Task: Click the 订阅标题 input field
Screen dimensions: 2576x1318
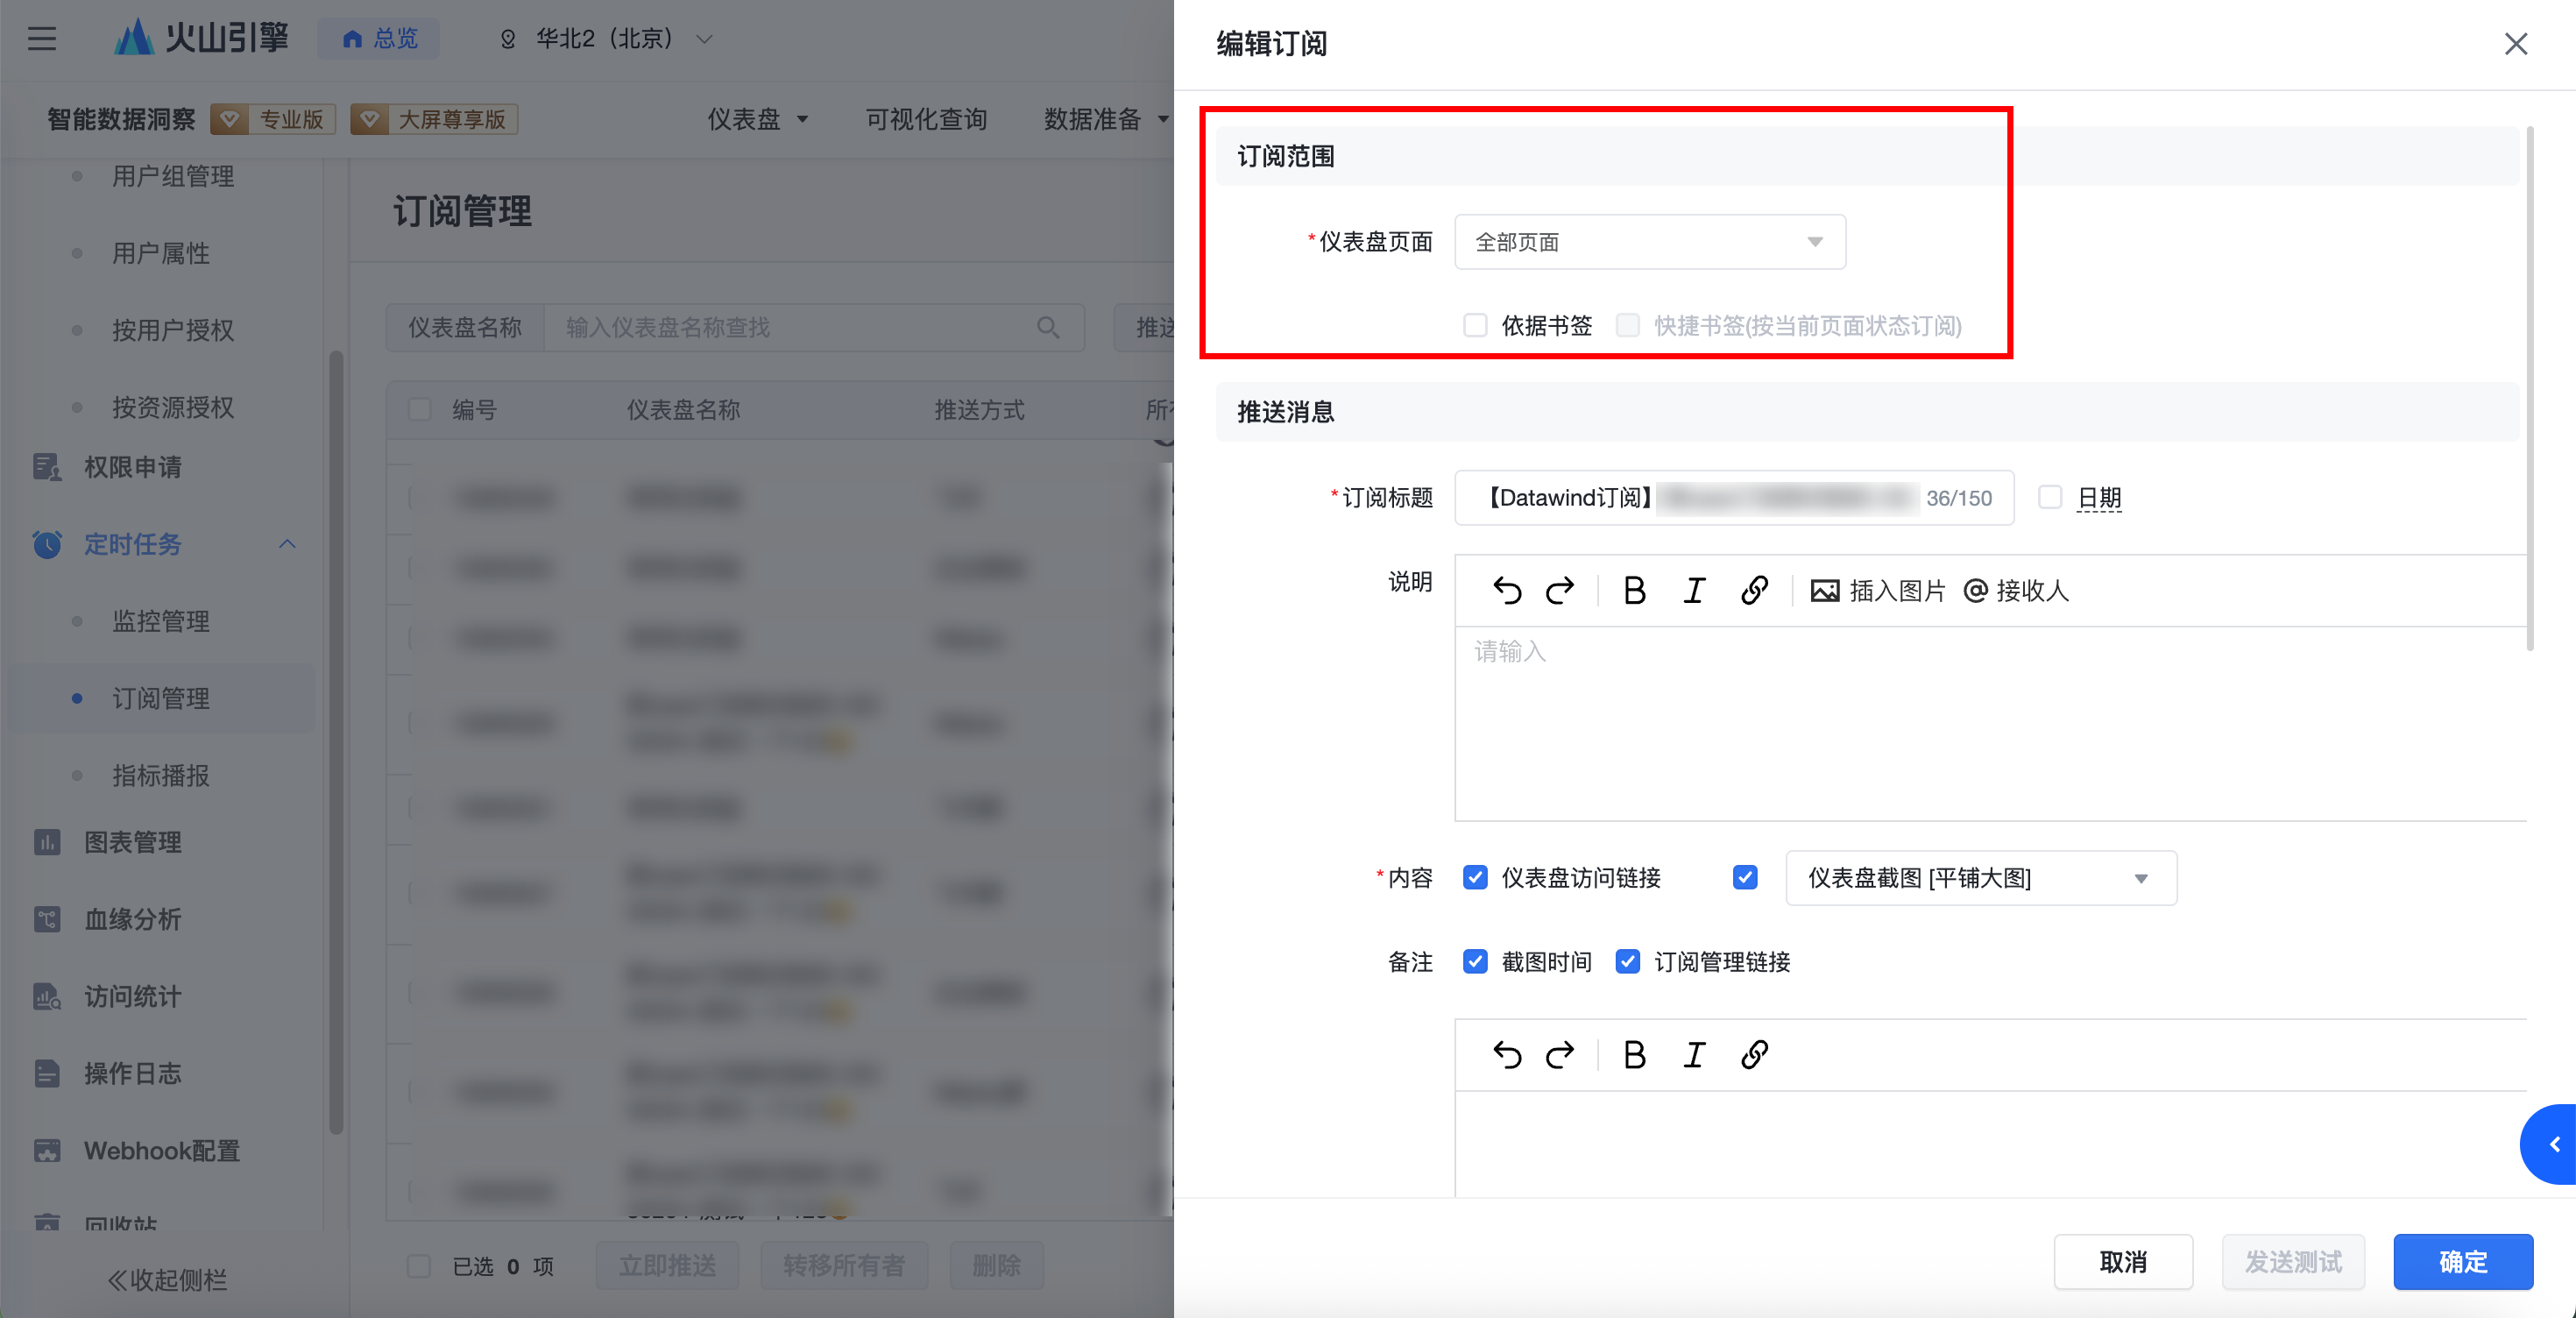Action: pyautogui.click(x=1700, y=497)
